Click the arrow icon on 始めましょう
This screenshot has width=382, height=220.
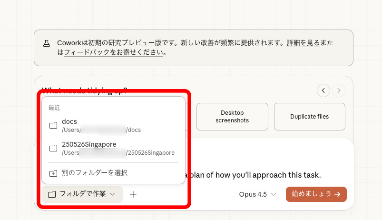click(337, 194)
